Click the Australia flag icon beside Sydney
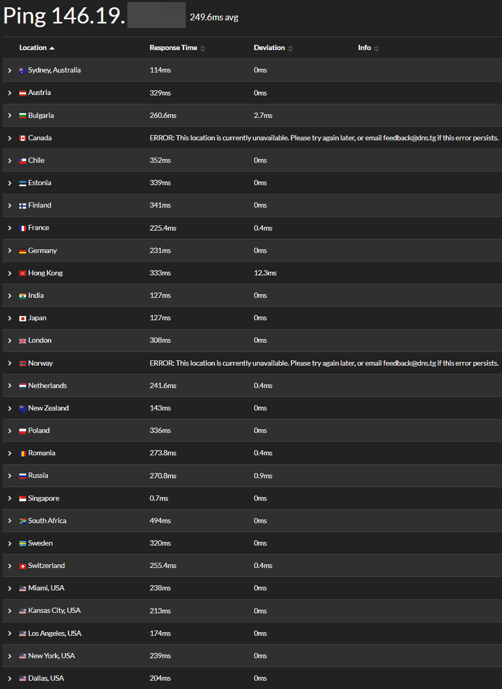Image resolution: width=502 pixels, height=689 pixels. click(22, 70)
